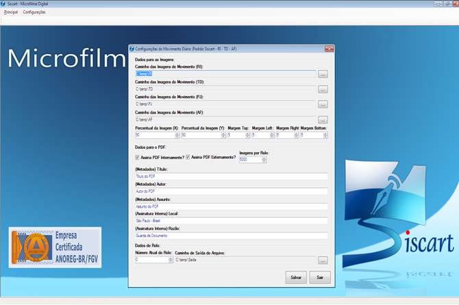This screenshot has width=459, height=305.
Task: Click the dialog title bar icon
Action: click(x=132, y=49)
